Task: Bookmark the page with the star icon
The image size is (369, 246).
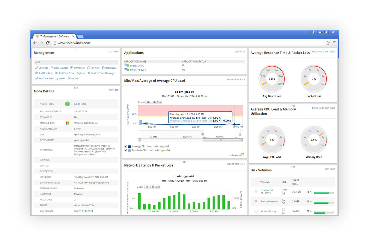Action: pos(328,43)
